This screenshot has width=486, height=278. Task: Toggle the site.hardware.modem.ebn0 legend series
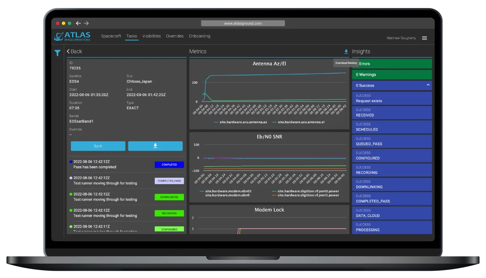click(228, 195)
